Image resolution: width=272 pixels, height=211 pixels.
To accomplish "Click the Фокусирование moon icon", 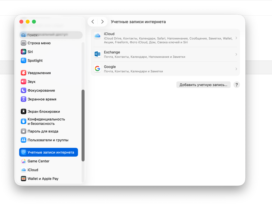I will [23, 90].
